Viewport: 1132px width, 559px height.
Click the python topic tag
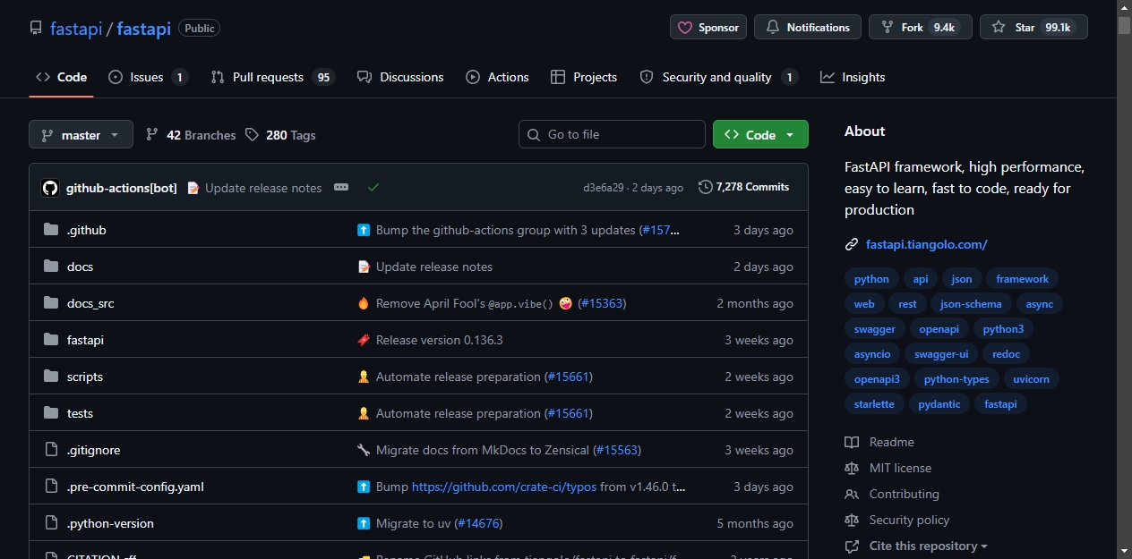pos(871,279)
